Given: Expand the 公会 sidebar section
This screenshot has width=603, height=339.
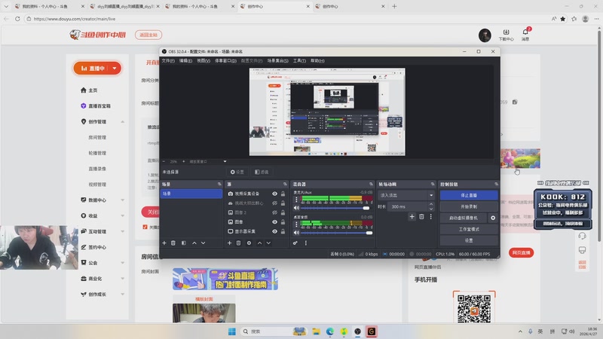Looking at the screenshot, I should [x=122, y=263].
